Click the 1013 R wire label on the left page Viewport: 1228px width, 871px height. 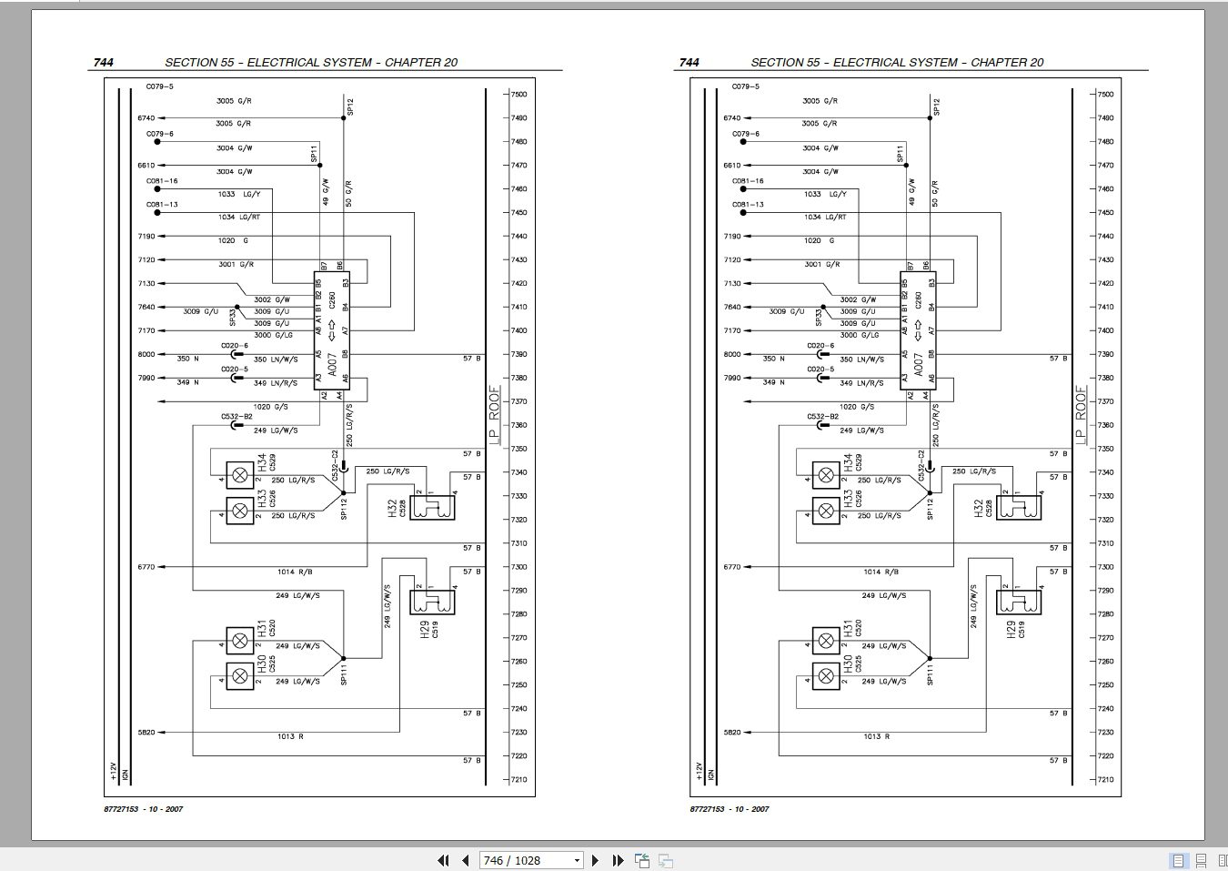point(291,736)
